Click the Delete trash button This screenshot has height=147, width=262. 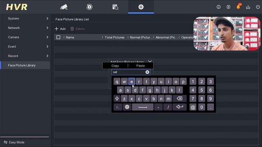77,29
